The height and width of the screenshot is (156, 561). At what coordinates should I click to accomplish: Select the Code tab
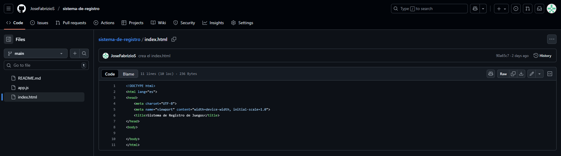(x=14, y=23)
